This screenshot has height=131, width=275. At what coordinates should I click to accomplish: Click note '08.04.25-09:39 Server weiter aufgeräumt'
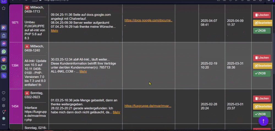point(80,23)
